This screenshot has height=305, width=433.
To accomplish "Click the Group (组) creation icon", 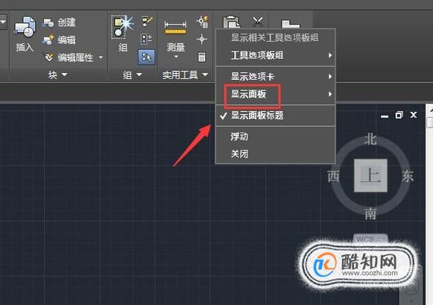I will (x=122, y=27).
